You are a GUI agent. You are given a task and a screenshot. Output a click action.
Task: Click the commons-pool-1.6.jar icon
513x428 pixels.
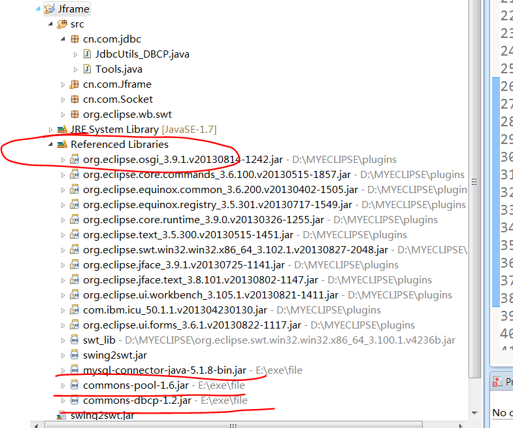point(74,385)
